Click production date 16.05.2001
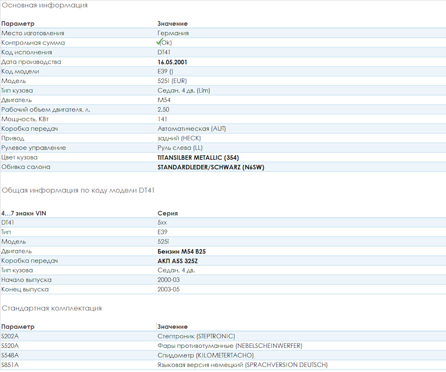 [x=172, y=62]
